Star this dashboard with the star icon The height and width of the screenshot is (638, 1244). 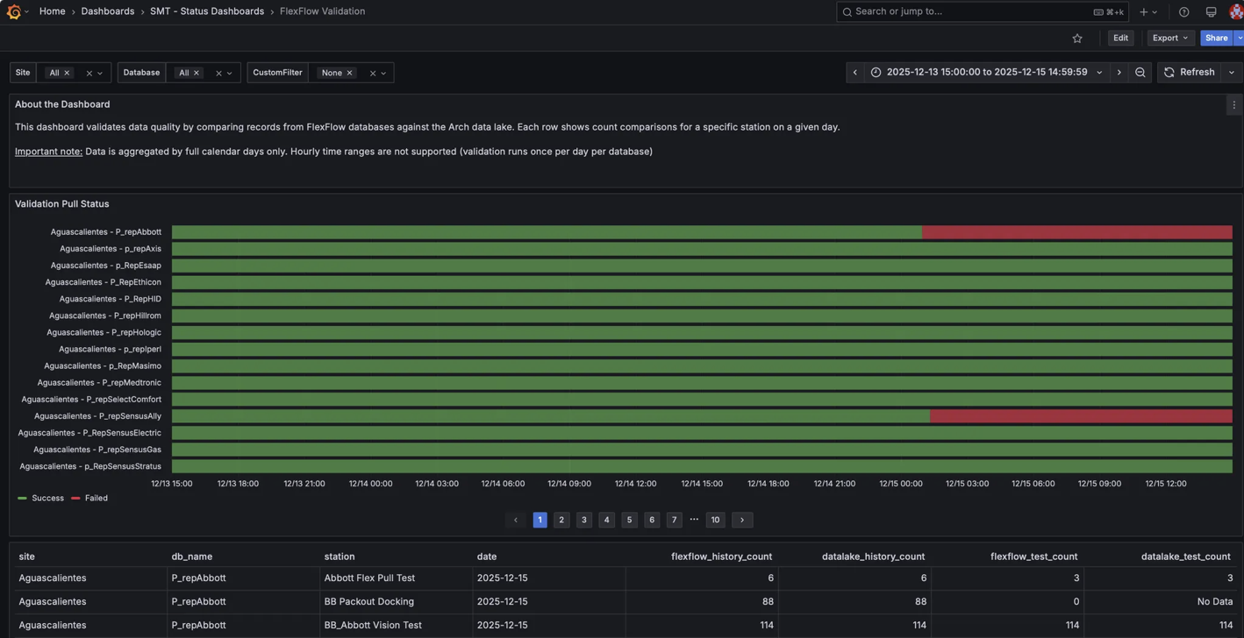coord(1077,38)
